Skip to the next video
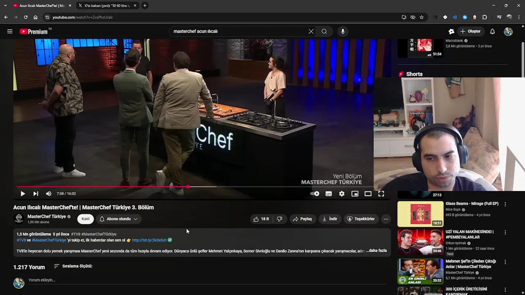 click(36, 193)
